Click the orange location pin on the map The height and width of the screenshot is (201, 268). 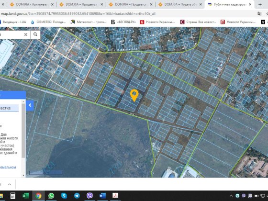[134, 96]
